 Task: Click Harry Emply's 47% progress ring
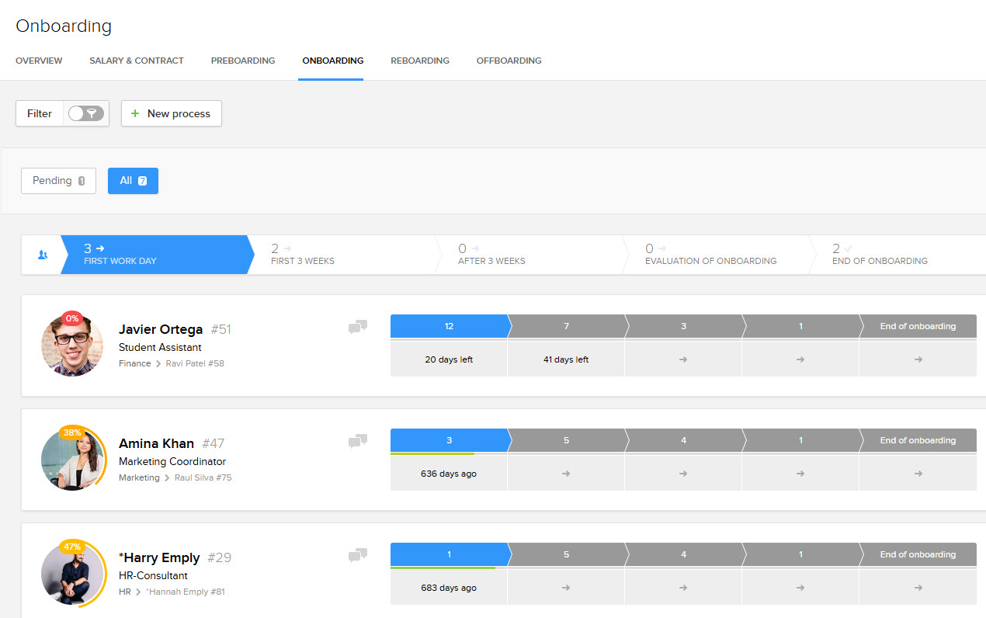pos(72,547)
